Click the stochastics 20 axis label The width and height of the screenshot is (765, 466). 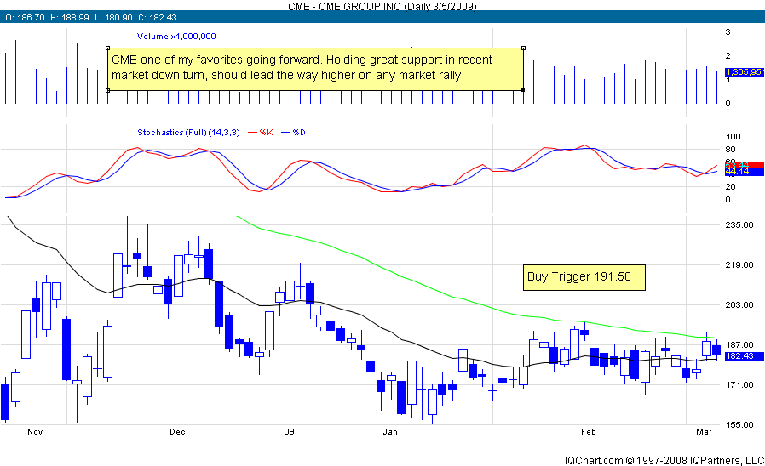click(x=730, y=186)
